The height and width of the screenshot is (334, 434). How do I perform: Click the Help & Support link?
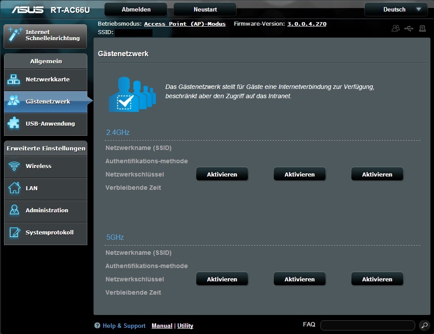click(x=124, y=326)
